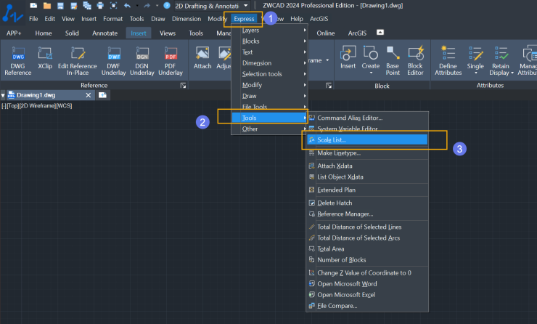Open the ArcGIS menu in menu bar
The width and height of the screenshot is (537, 324).
pos(319,19)
